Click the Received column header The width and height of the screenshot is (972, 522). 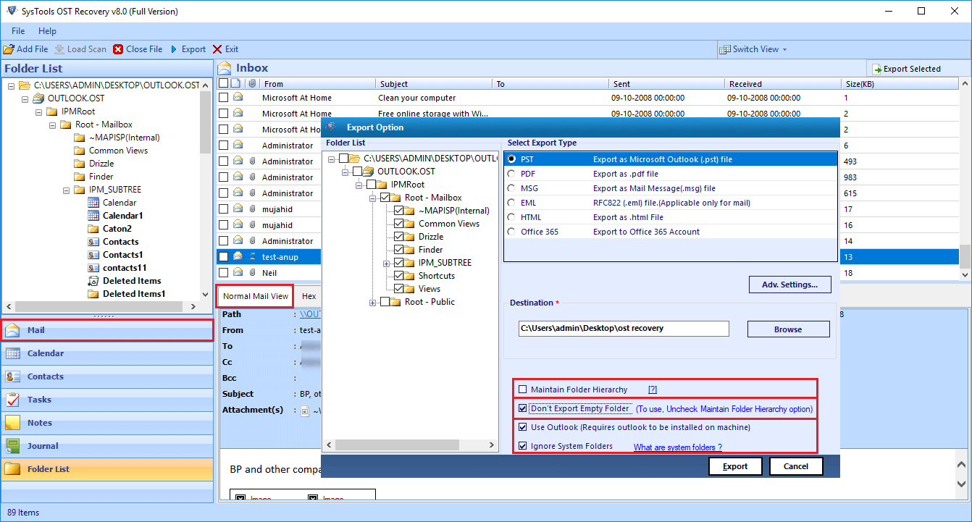[783, 84]
